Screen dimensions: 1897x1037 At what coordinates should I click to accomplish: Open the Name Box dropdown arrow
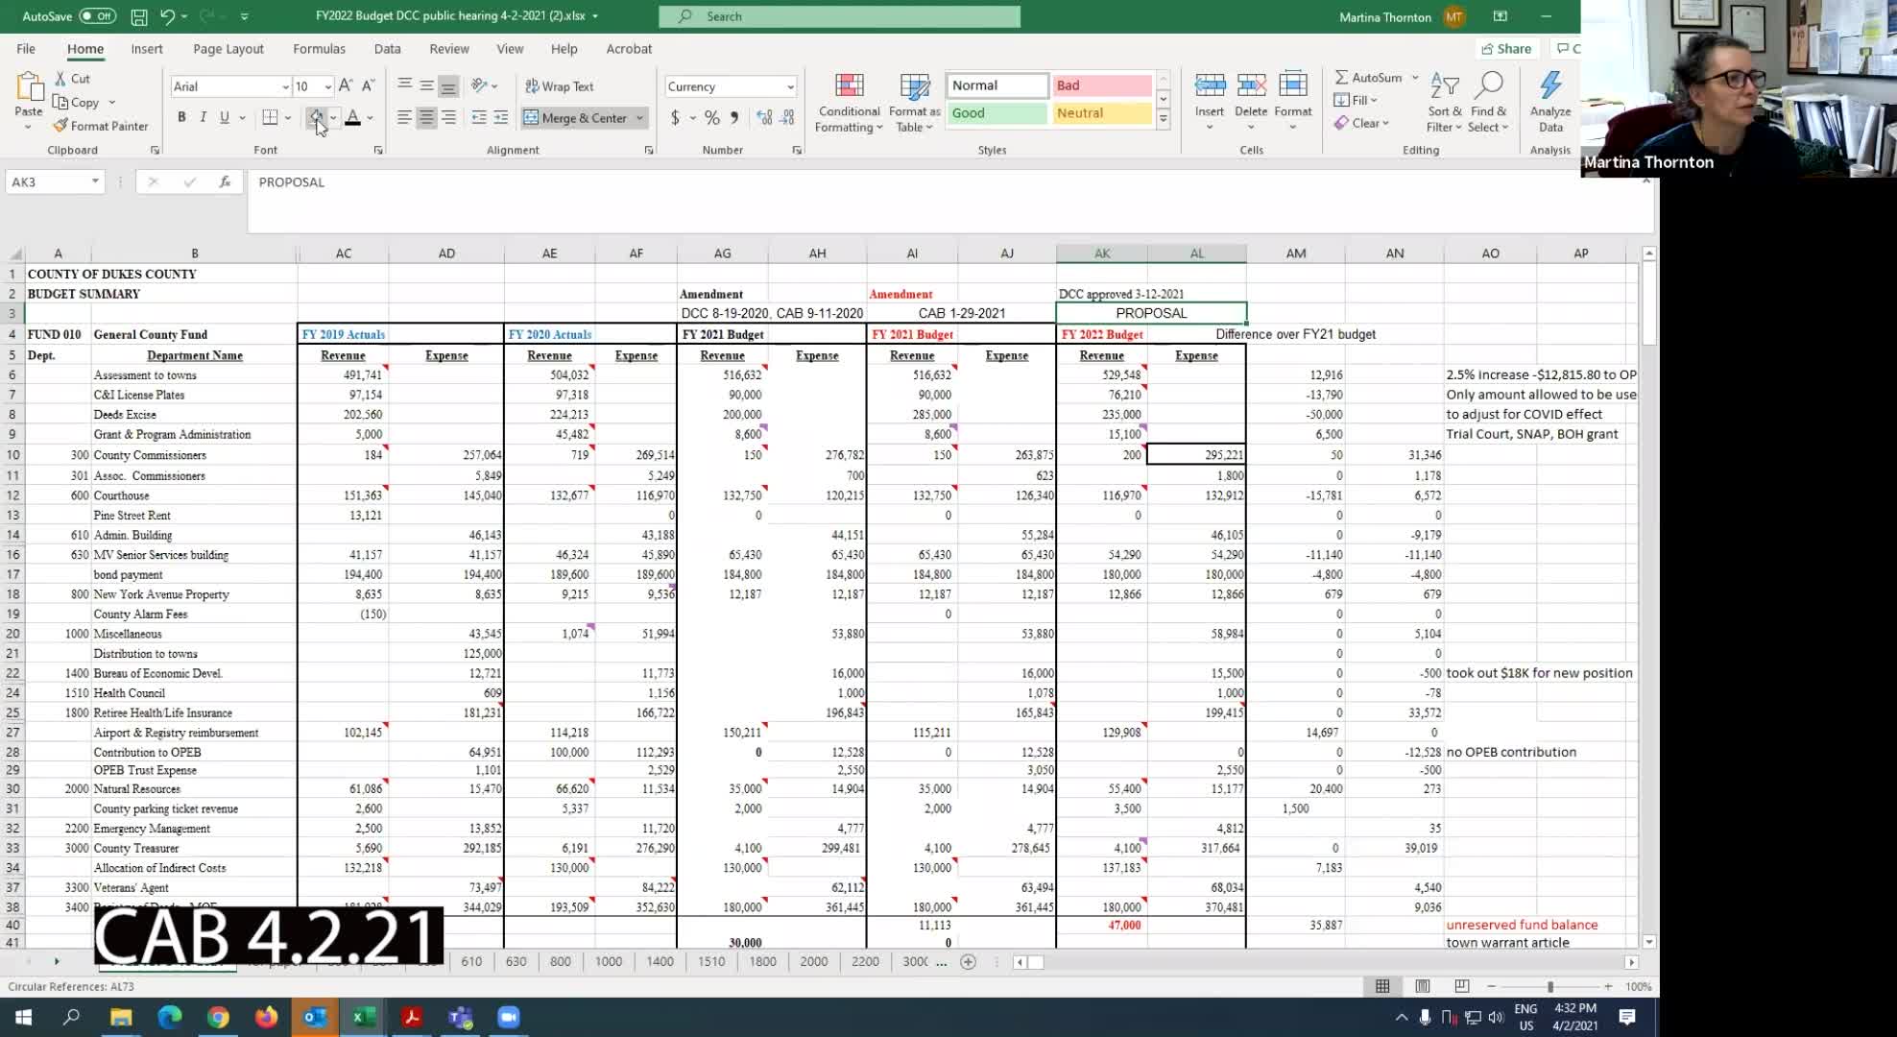(95, 181)
